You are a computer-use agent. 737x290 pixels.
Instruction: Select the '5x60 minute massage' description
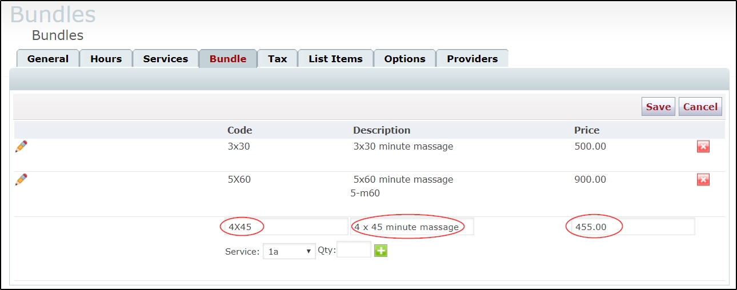tap(403, 180)
